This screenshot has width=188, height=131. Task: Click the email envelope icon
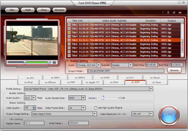180,12
